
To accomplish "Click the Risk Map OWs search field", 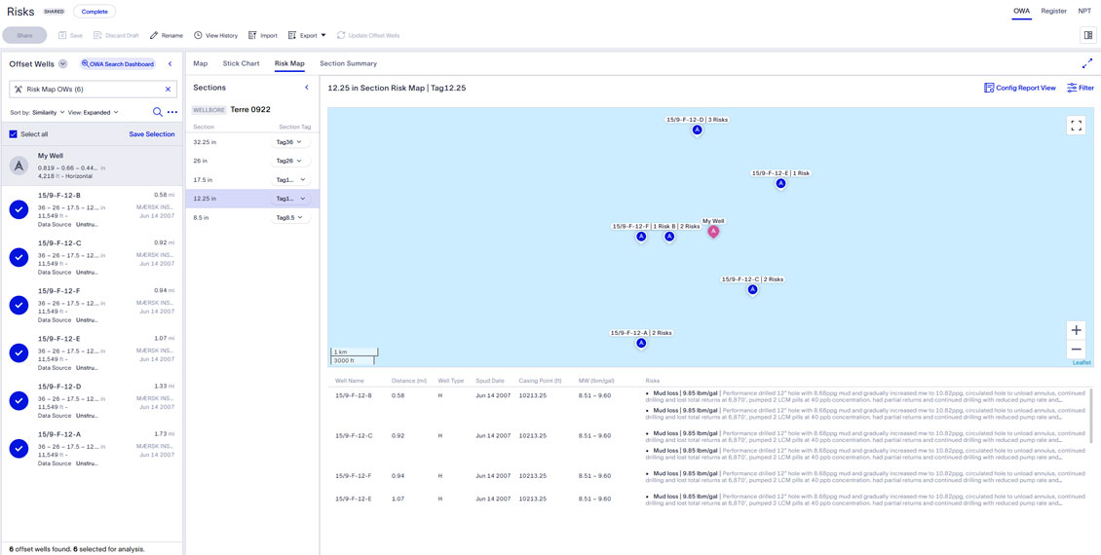I will click(92, 90).
